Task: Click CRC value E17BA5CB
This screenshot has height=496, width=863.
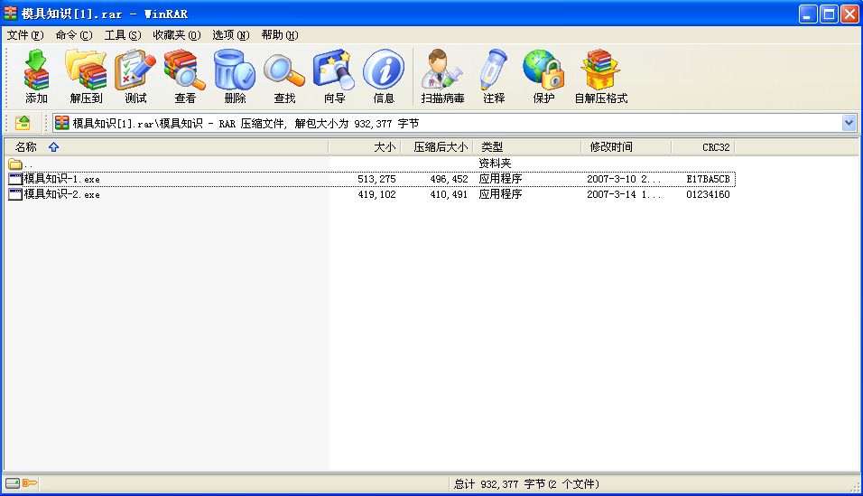Action: tap(708, 179)
